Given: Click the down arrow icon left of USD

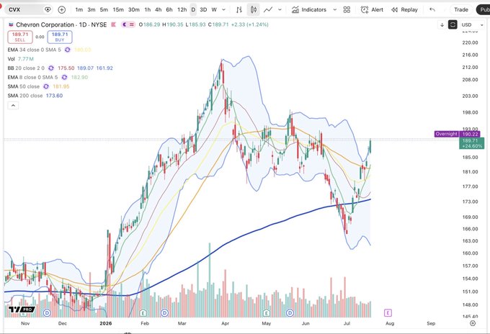Looking at the screenshot, I should 442,24.
